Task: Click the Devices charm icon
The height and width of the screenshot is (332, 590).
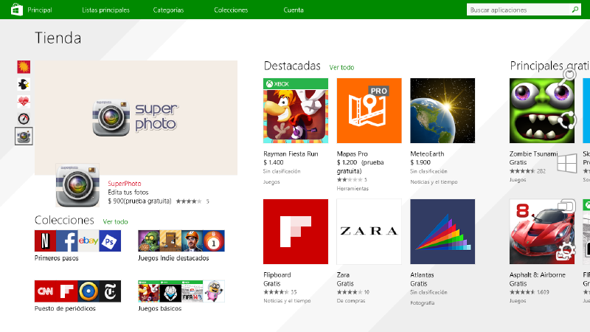Action: (x=566, y=206)
